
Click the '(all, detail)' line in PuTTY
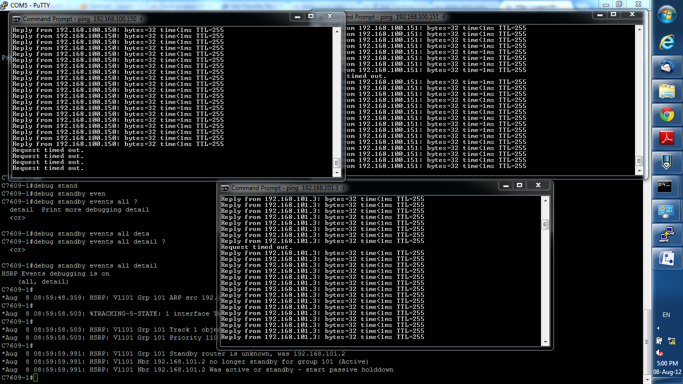(x=43, y=281)
